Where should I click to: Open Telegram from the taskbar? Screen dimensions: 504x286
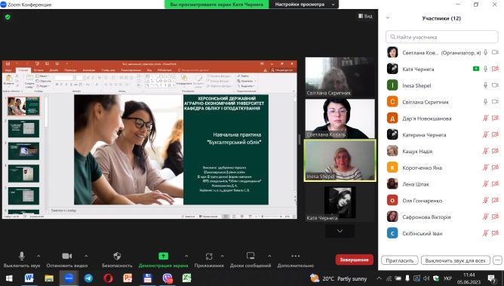88,278
